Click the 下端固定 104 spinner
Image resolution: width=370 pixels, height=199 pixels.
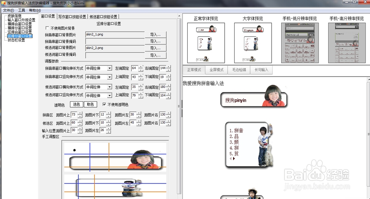(165, 95)
